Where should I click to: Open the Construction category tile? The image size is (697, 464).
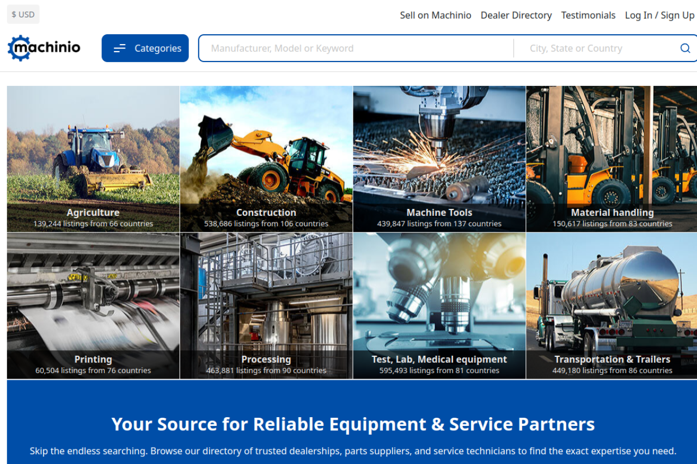(x=266, y=159)
